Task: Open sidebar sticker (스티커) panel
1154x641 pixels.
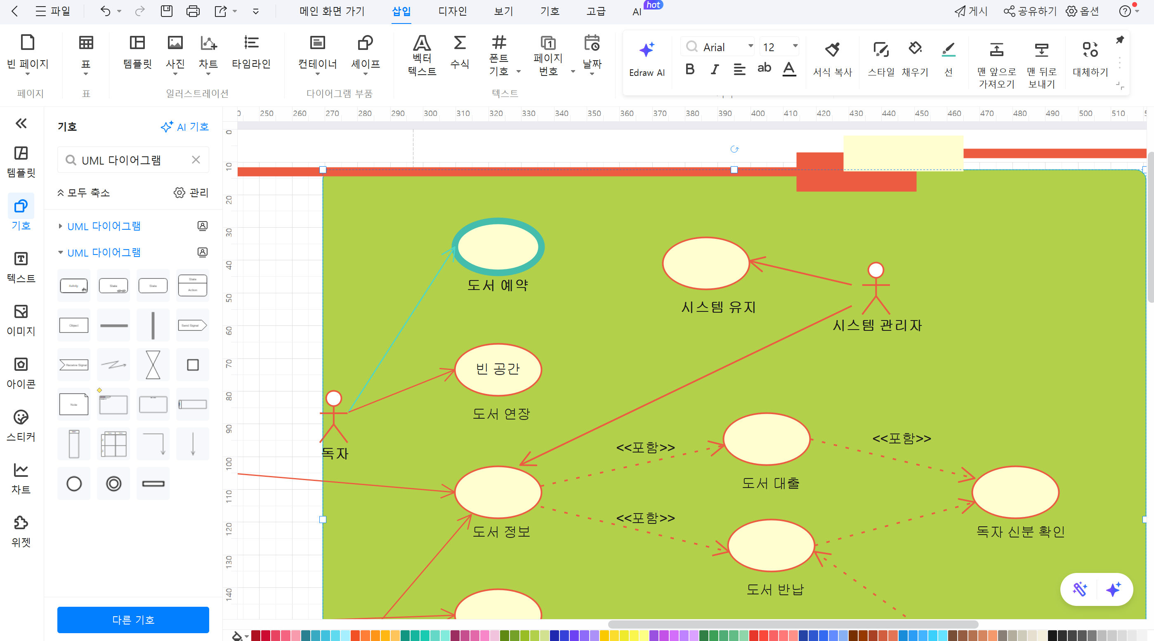Action: (x=21, y=426)
